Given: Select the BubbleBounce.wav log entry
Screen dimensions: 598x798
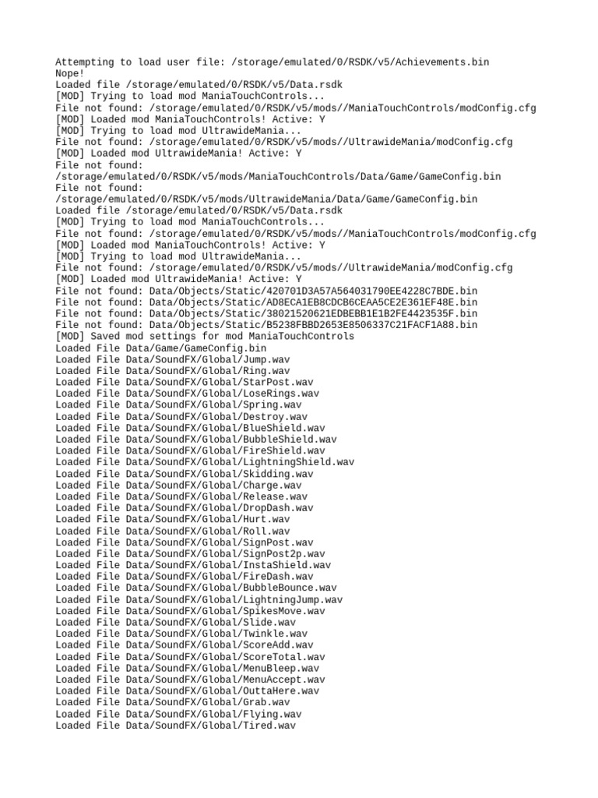Looking at the screenshot, I should 195,588.
